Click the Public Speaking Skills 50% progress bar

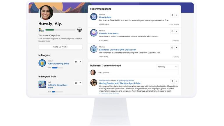click(57, 68)
